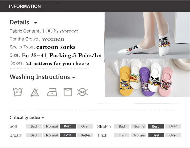
Task: Select Over in the Soft row
Action: click(x=85, y=126)
